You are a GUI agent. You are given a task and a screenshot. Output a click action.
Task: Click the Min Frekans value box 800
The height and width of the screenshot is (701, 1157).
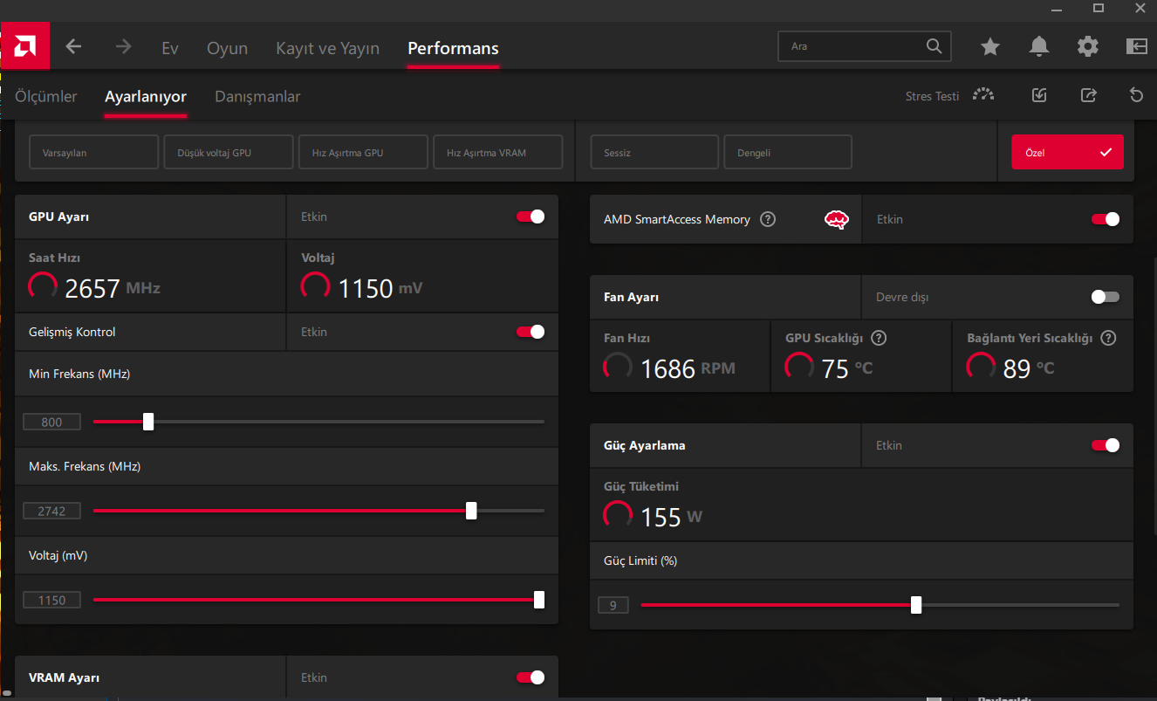(x=51, y=423)
